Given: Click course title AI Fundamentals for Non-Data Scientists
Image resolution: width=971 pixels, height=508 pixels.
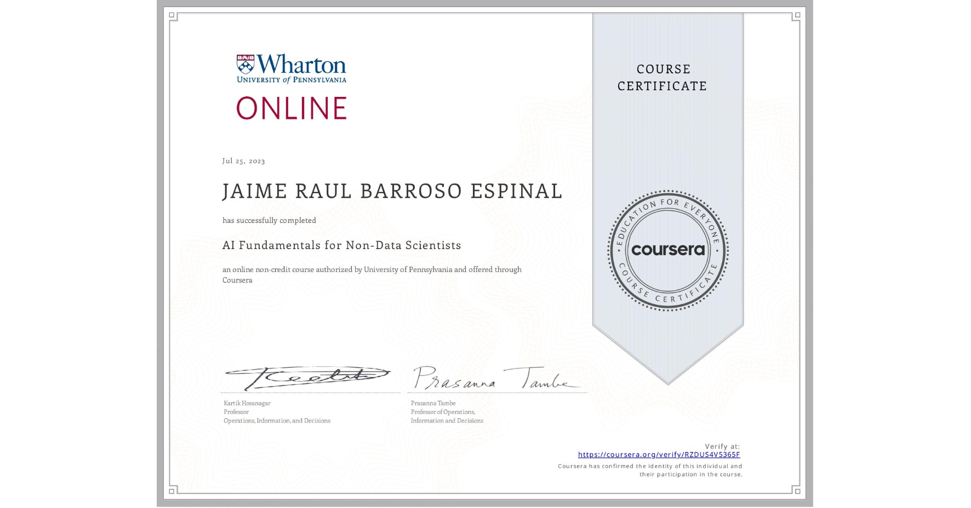Looking at the screenshot, I should (x=342, y=245).
